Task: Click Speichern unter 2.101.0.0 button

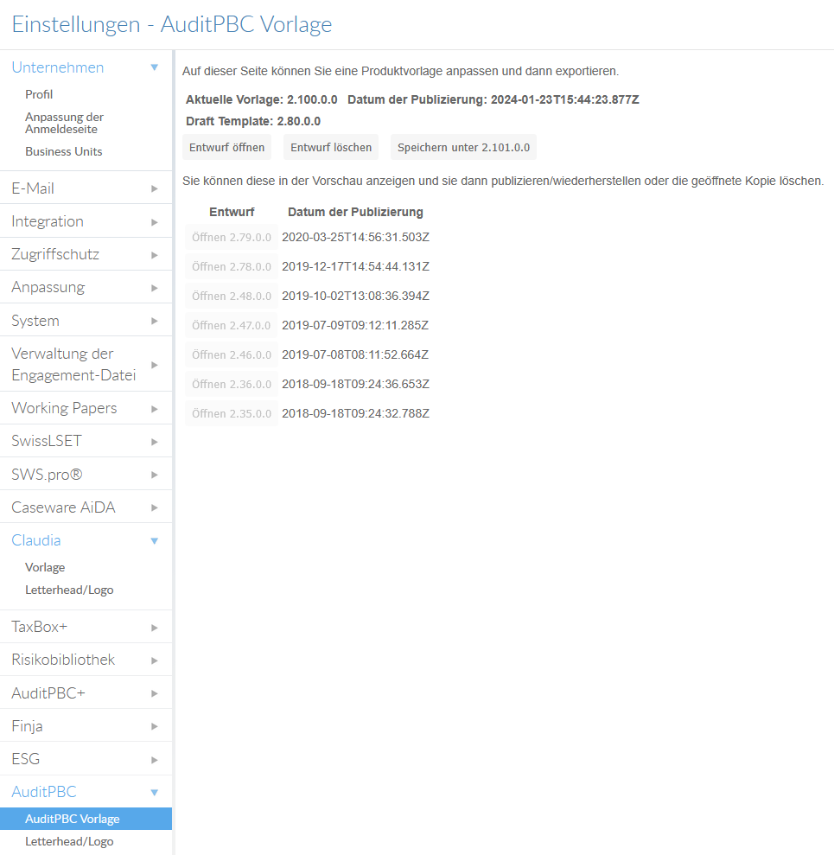Action: [x=463, y=147]
